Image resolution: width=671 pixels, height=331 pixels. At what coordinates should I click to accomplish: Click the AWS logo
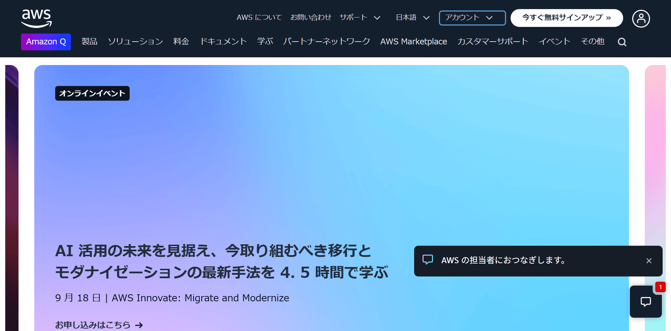36,19
